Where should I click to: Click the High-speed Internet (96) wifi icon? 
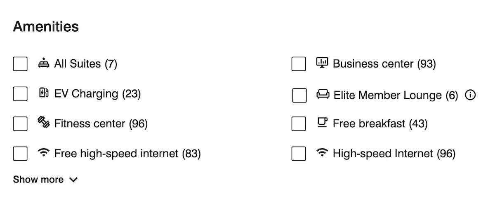pyautogui.click(x=322, y=153)
